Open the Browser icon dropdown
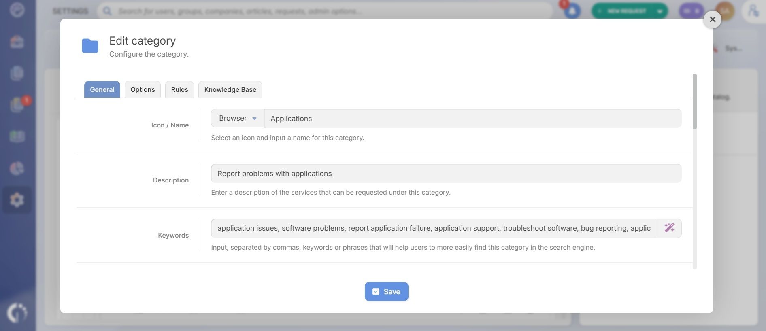This screenshot has width=766, height=331. [238, 118]
